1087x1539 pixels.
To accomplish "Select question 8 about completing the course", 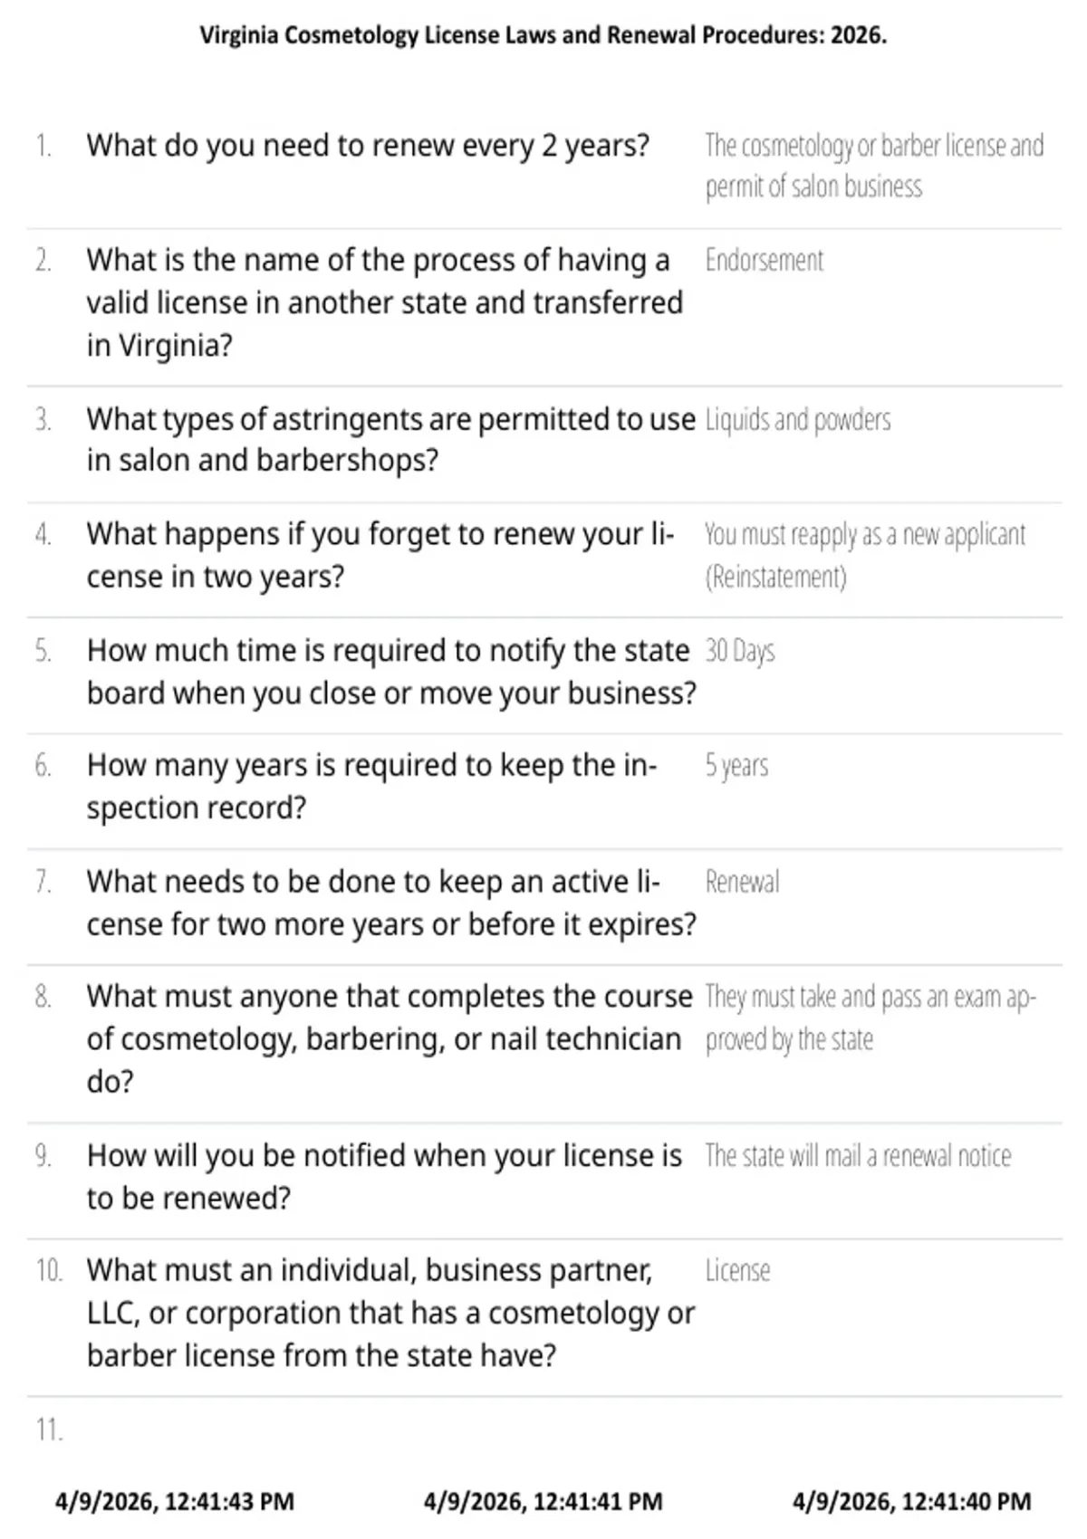I will pos(390,1038).
